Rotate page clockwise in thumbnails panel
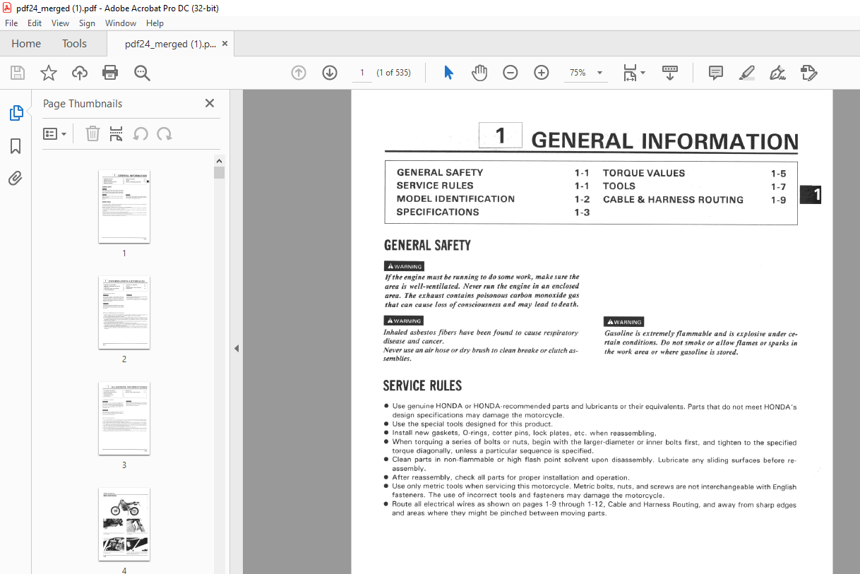Viewport: 860px width, 574px height. pyautogui.click(x=165, y=133)
